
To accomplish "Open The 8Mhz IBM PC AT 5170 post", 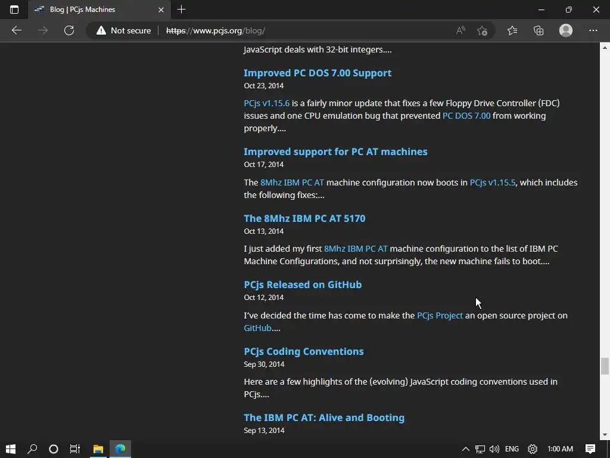I will pos(304,218).
